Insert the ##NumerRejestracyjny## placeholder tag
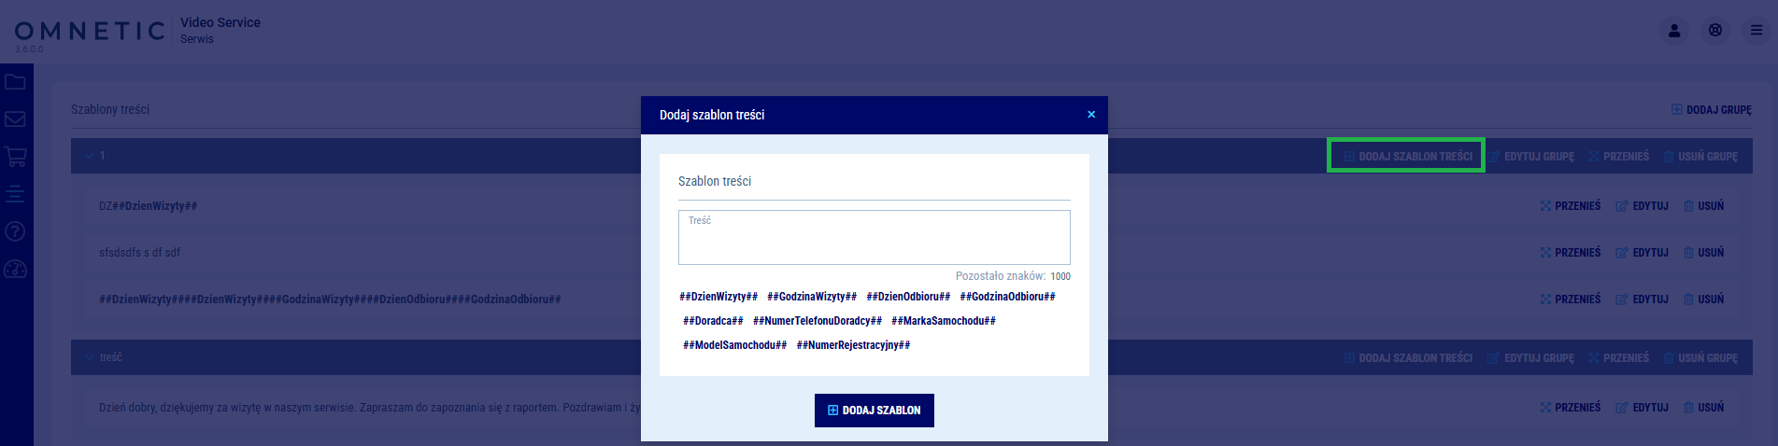Screen dimensions: 1778x446 point(853,345)
